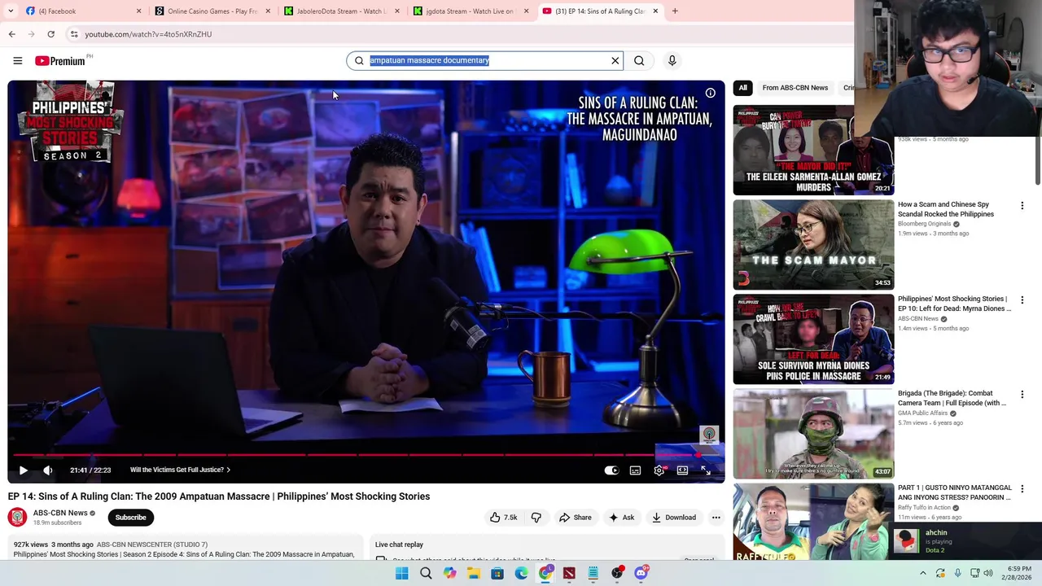The image size is (1042, 586).
Task: Mute the video with the speaker icon
Action: pos(48,470)
